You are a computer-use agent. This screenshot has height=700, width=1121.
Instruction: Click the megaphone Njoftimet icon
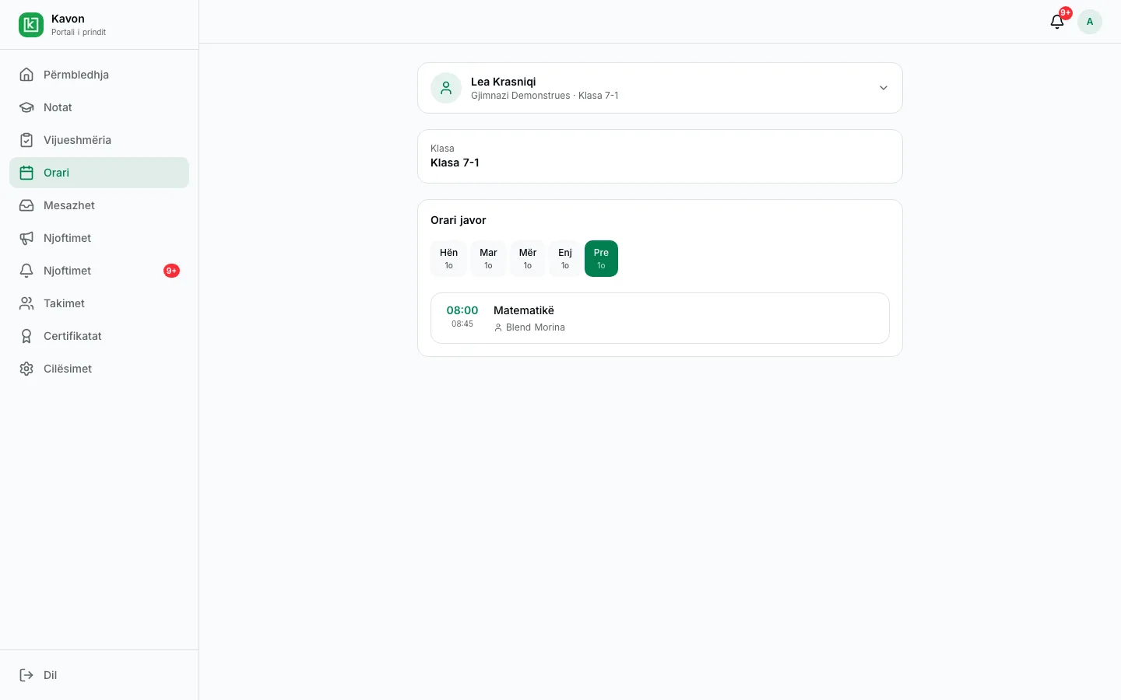point(26,238)
